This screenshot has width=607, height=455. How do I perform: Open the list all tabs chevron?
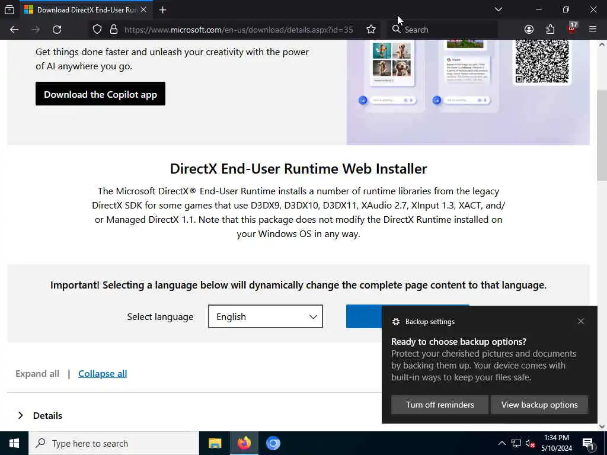pos(499,9)
